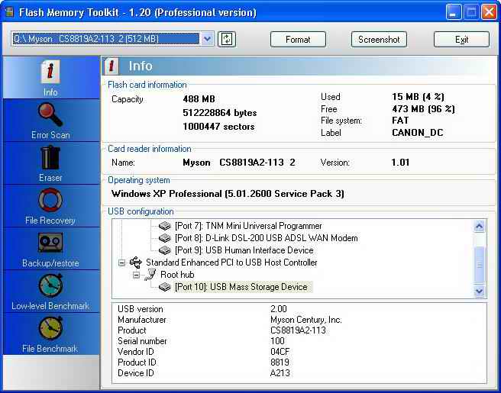Click card reader version 1.01
501x393 pixels.
[400, 163]
